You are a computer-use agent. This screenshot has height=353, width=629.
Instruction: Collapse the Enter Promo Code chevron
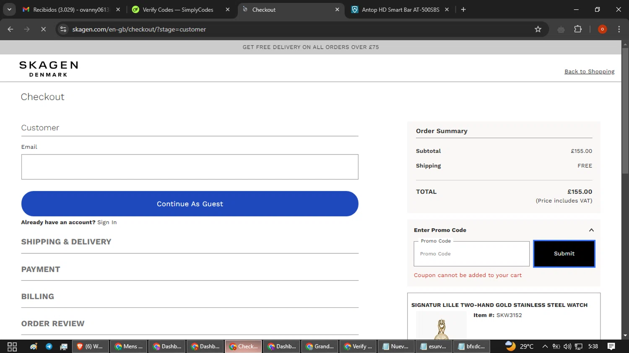[x=591, y=230]
